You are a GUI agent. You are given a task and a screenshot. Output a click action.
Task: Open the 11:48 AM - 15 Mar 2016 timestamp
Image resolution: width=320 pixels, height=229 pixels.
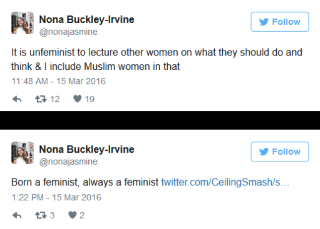pos(59,81)
